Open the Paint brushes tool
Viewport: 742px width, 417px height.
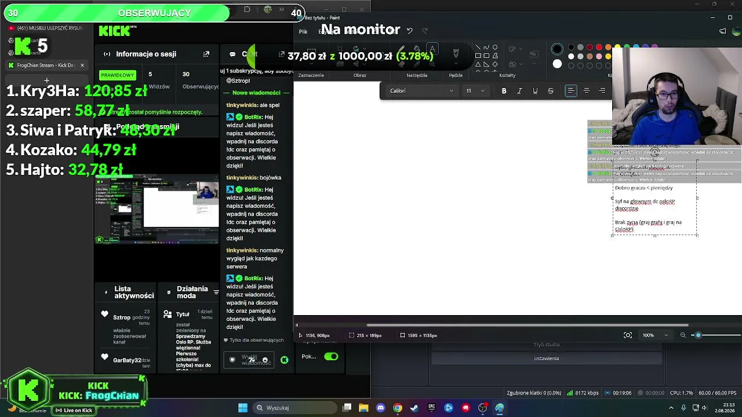(456, 53)
